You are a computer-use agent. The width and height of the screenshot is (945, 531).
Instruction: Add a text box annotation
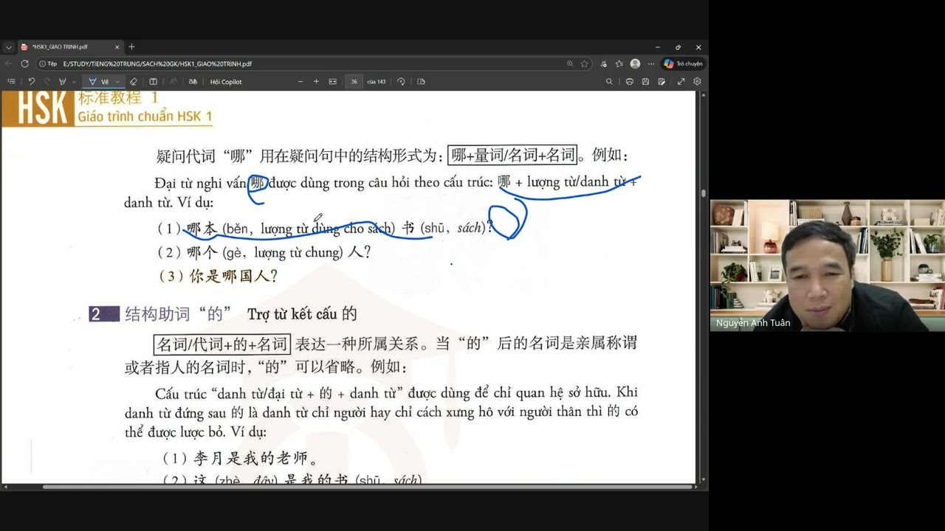[153, 81]
